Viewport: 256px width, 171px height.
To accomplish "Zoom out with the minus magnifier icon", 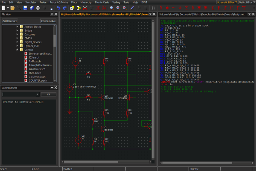I will [x=118, y=8].
